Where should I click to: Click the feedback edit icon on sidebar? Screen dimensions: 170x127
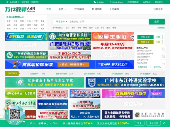point(163,63)
